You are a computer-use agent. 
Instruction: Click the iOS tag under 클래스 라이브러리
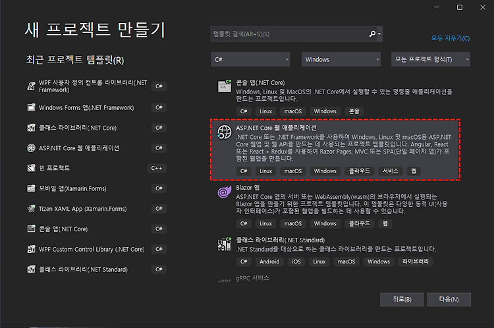296,261
